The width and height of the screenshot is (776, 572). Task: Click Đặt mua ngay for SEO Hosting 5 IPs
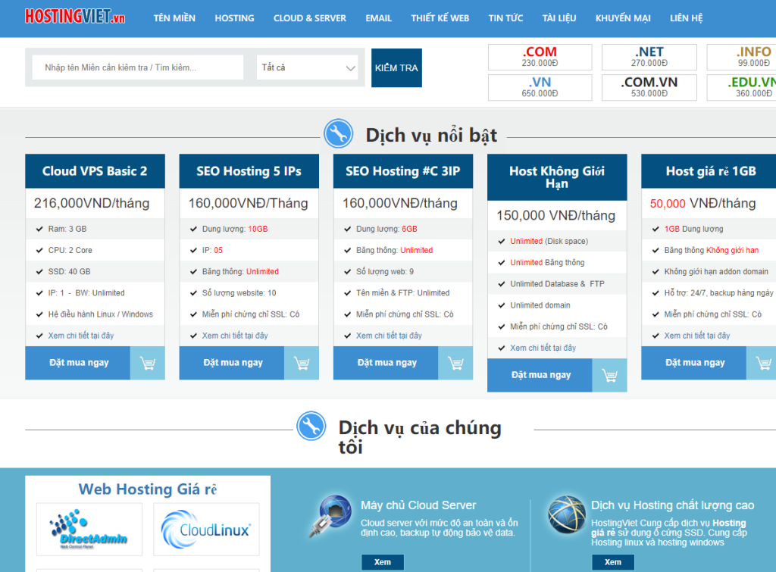point(232,363)
